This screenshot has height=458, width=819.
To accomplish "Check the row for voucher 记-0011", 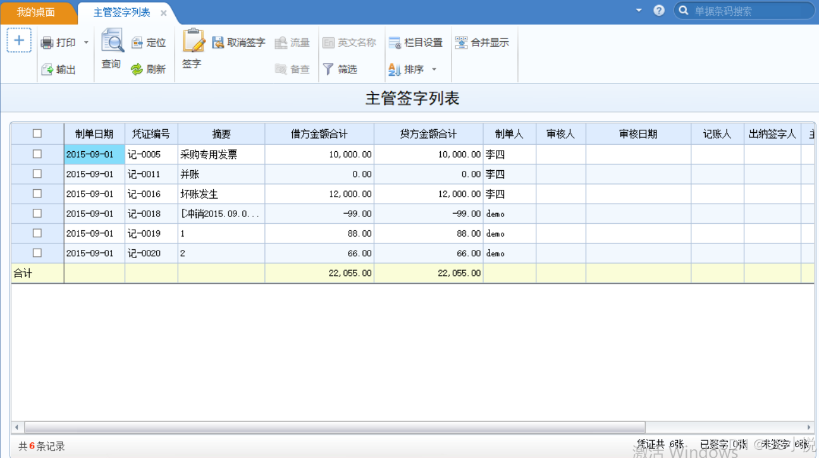I will coord(37,173).
